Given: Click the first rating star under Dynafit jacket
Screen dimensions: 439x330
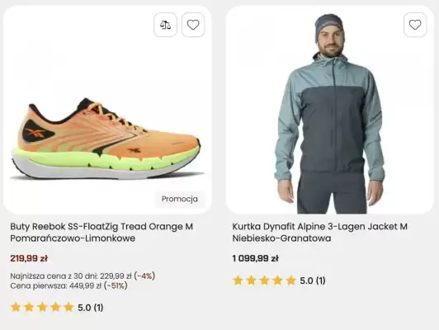Looking at the screenshot, I should coord(238,280).
